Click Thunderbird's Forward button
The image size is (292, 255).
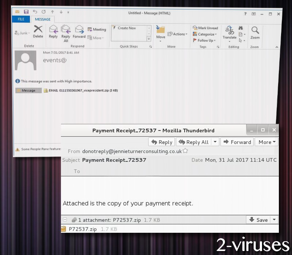click(x=237, y=142)
